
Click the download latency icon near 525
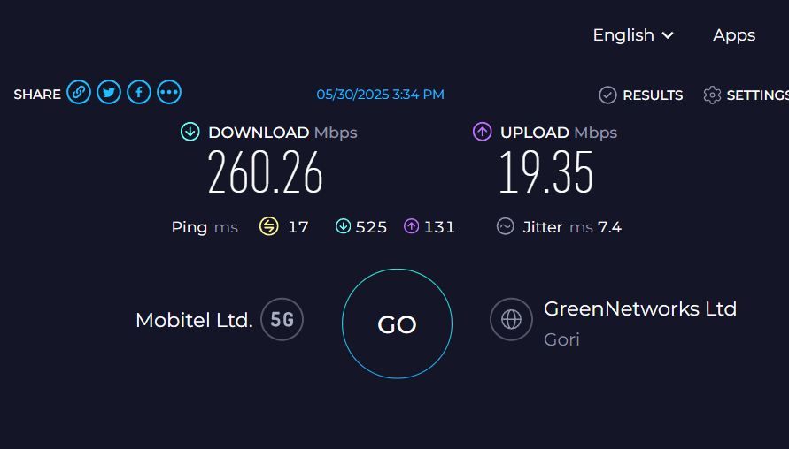pos(344,226)
